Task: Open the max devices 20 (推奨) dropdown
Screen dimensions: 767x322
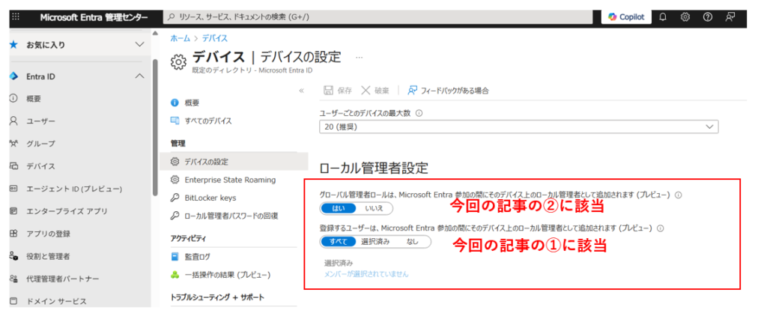Action: (518, 128)
